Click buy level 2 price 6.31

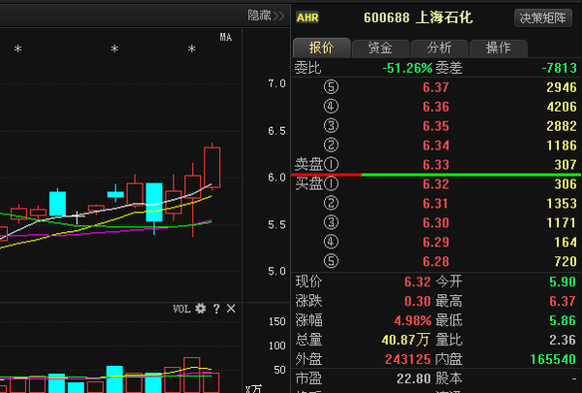pyautogui.click(x=436, y=203)
